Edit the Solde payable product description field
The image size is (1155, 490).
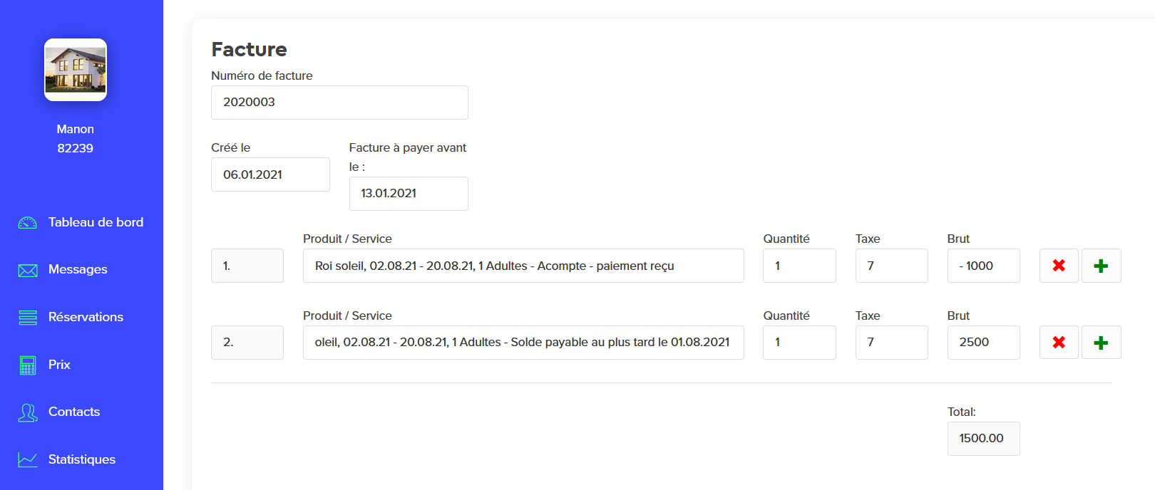coord(523,343)
